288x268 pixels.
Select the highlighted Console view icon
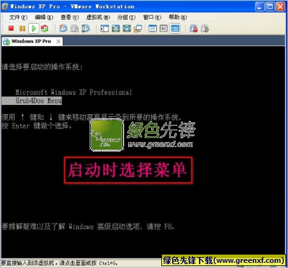point(175,28)
